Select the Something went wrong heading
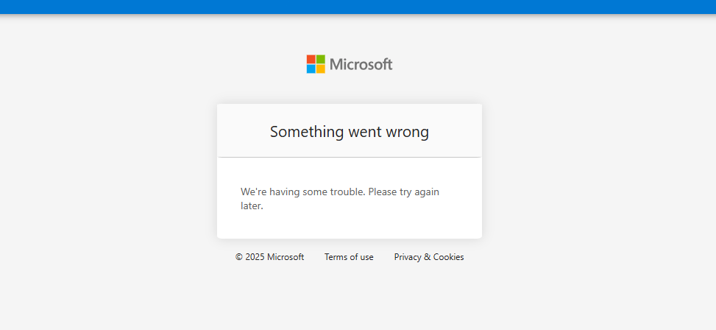Screen dimensions: 716x330 coord(350,132)
